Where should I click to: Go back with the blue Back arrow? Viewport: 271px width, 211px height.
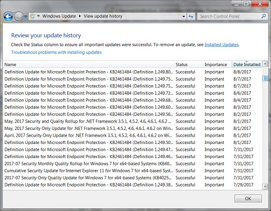pyautogui.click(x=8, y=16)
